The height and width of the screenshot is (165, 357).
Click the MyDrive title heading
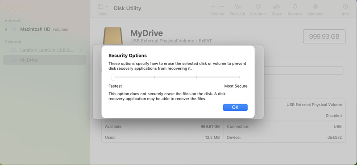tap(147, 33)
